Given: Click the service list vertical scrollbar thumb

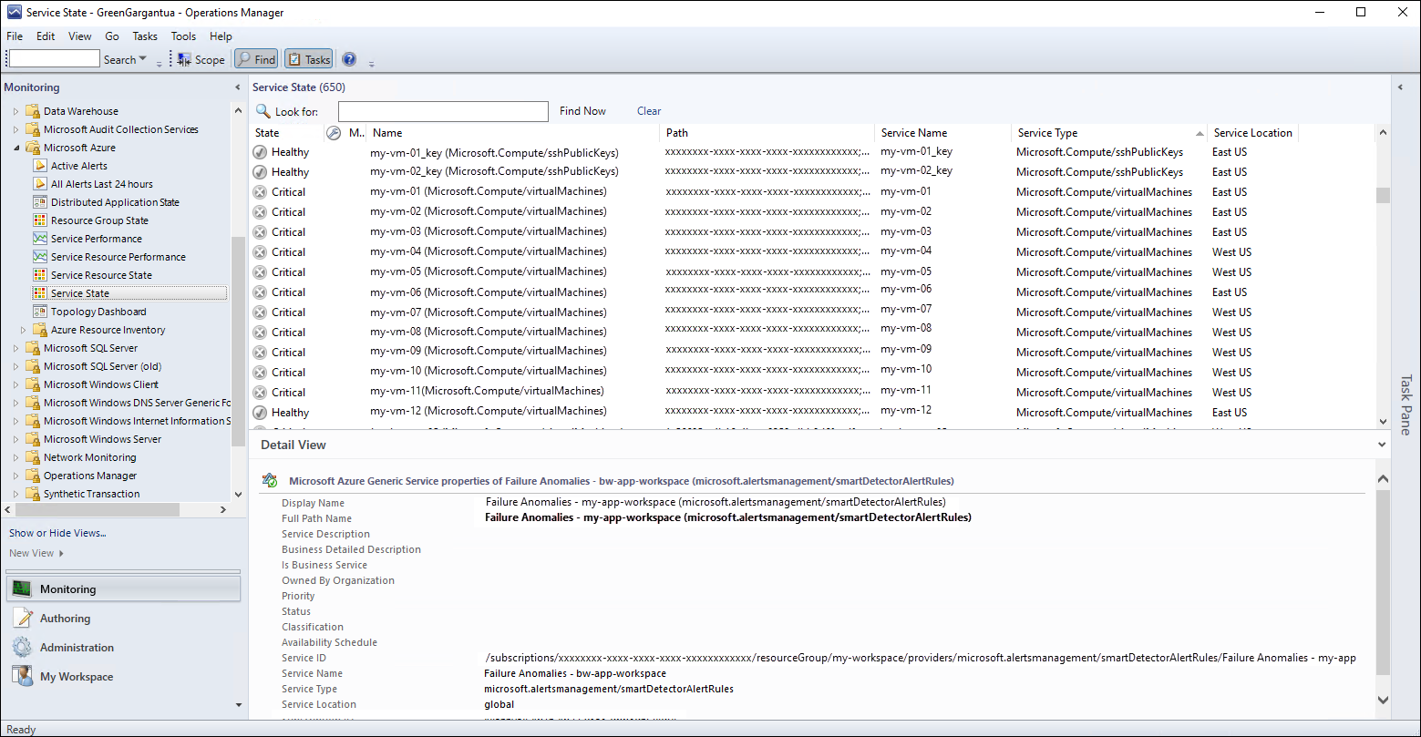Looking at the screenshot, I should pyautogui.click(x=1383, y=196).
